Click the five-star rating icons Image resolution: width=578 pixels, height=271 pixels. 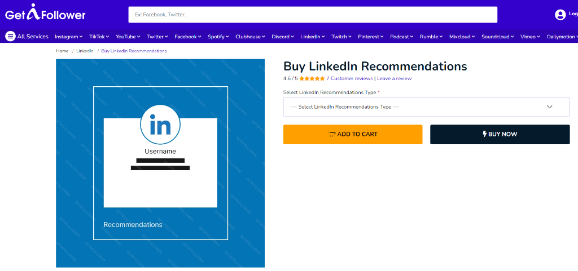tap(312, 78)
